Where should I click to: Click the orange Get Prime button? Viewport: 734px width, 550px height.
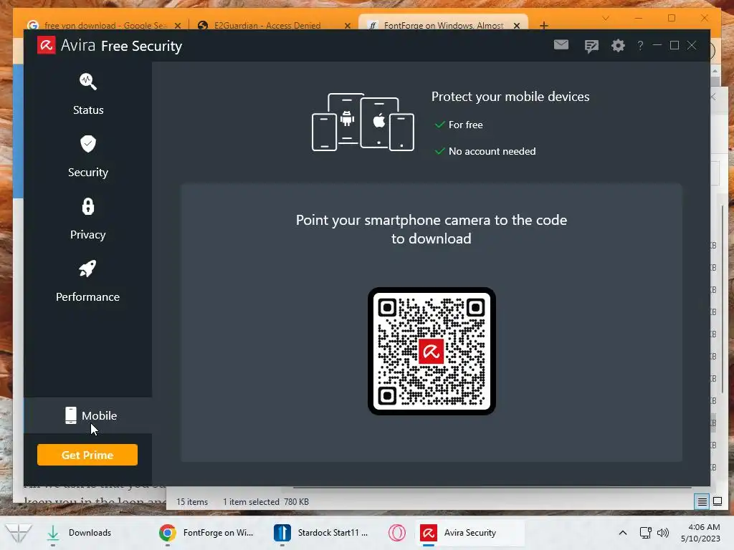click(x=87, y=455)
